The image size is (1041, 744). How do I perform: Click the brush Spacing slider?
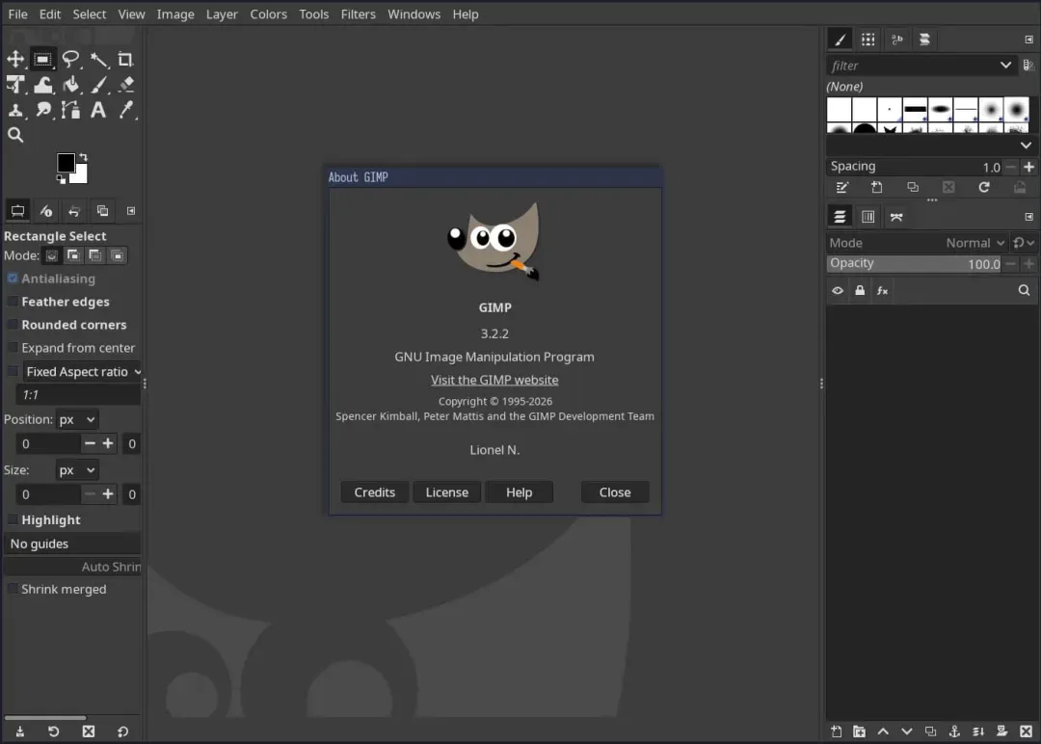point(915,167)
